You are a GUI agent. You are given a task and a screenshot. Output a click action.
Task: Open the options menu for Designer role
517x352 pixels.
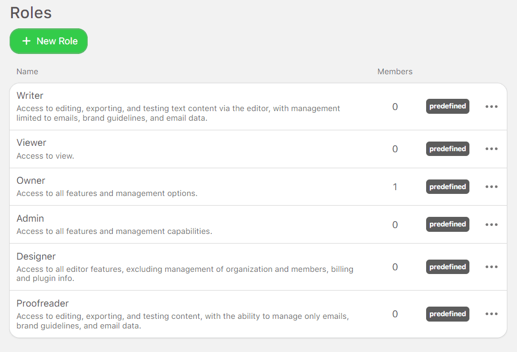point(491,267)
